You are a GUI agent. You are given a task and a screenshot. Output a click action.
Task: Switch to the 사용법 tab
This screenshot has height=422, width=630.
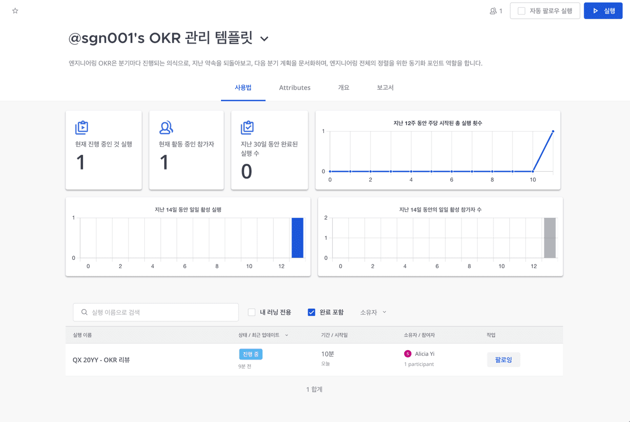click(x=243, y=88)
